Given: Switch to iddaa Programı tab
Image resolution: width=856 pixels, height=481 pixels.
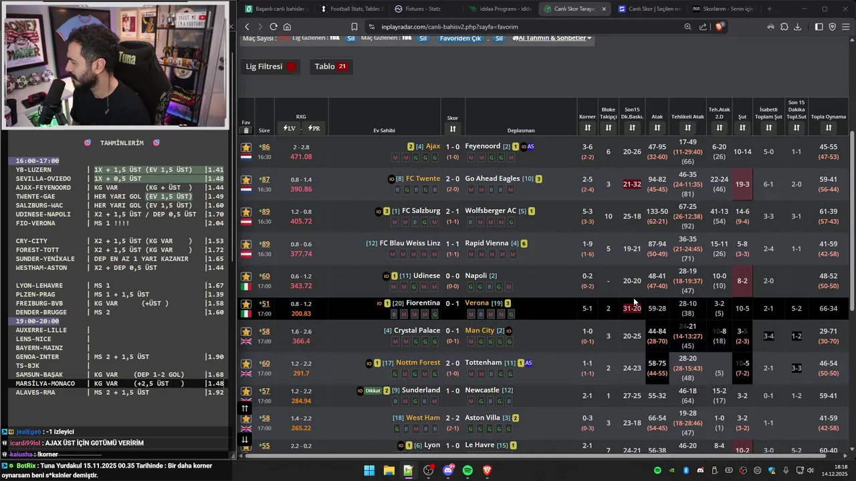Looking at the screenshot, I should pyautogui.click(x=500, y=9).
